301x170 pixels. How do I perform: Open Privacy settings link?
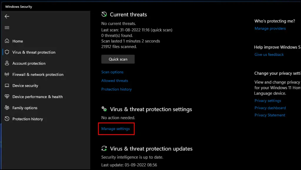pos(267,101)
